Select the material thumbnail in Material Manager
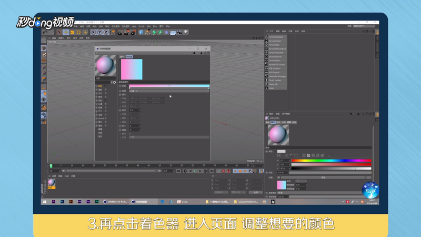 (x=52, y=183)
